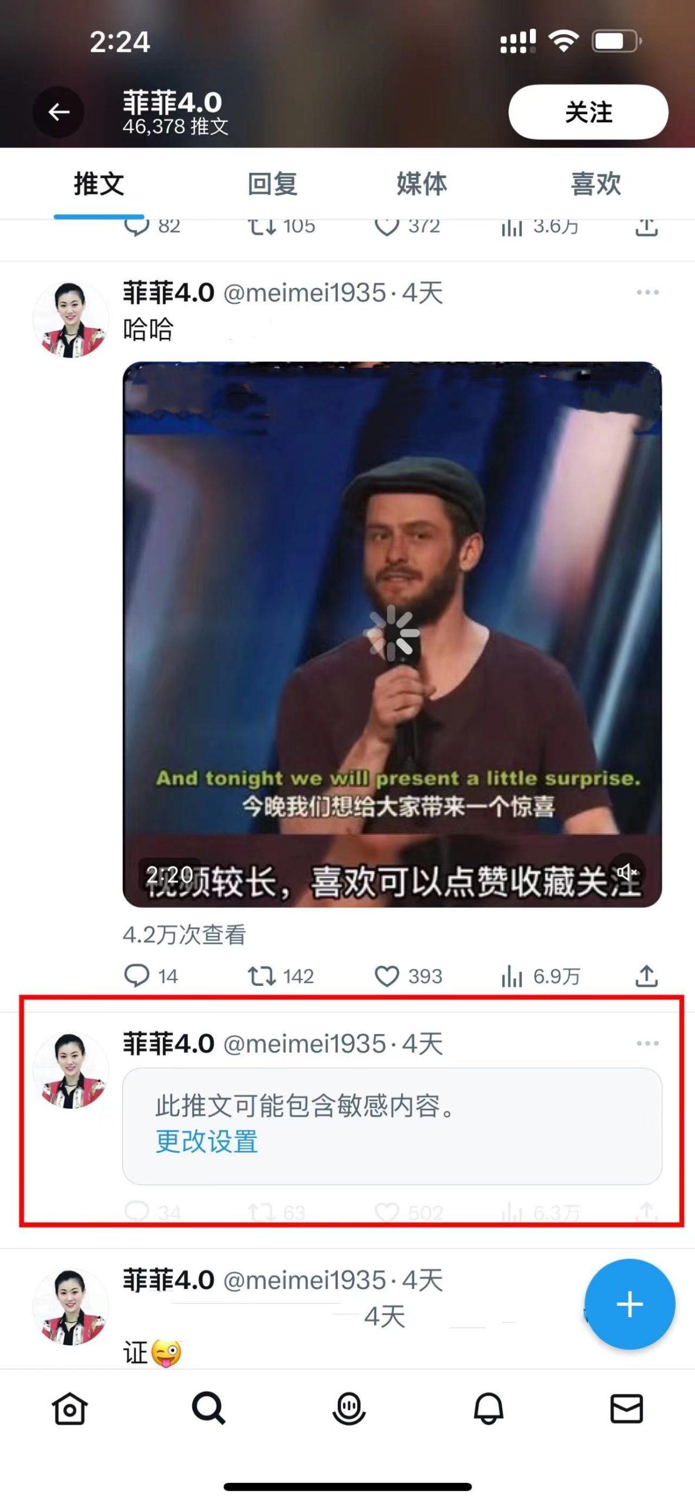Open the Home tab icon
Image resolution: width=695 pixels, height=1504 pixels.
pyautogui.click(x=70, y=1408)
